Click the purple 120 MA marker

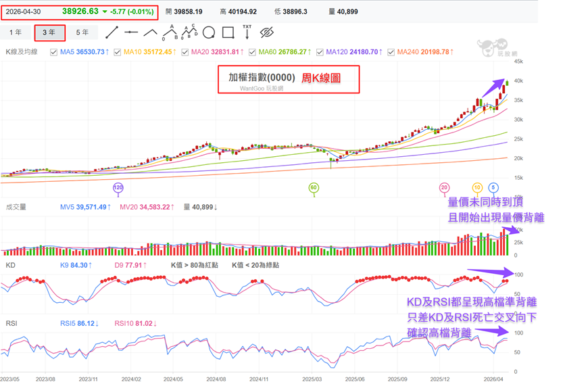point(118,187)
